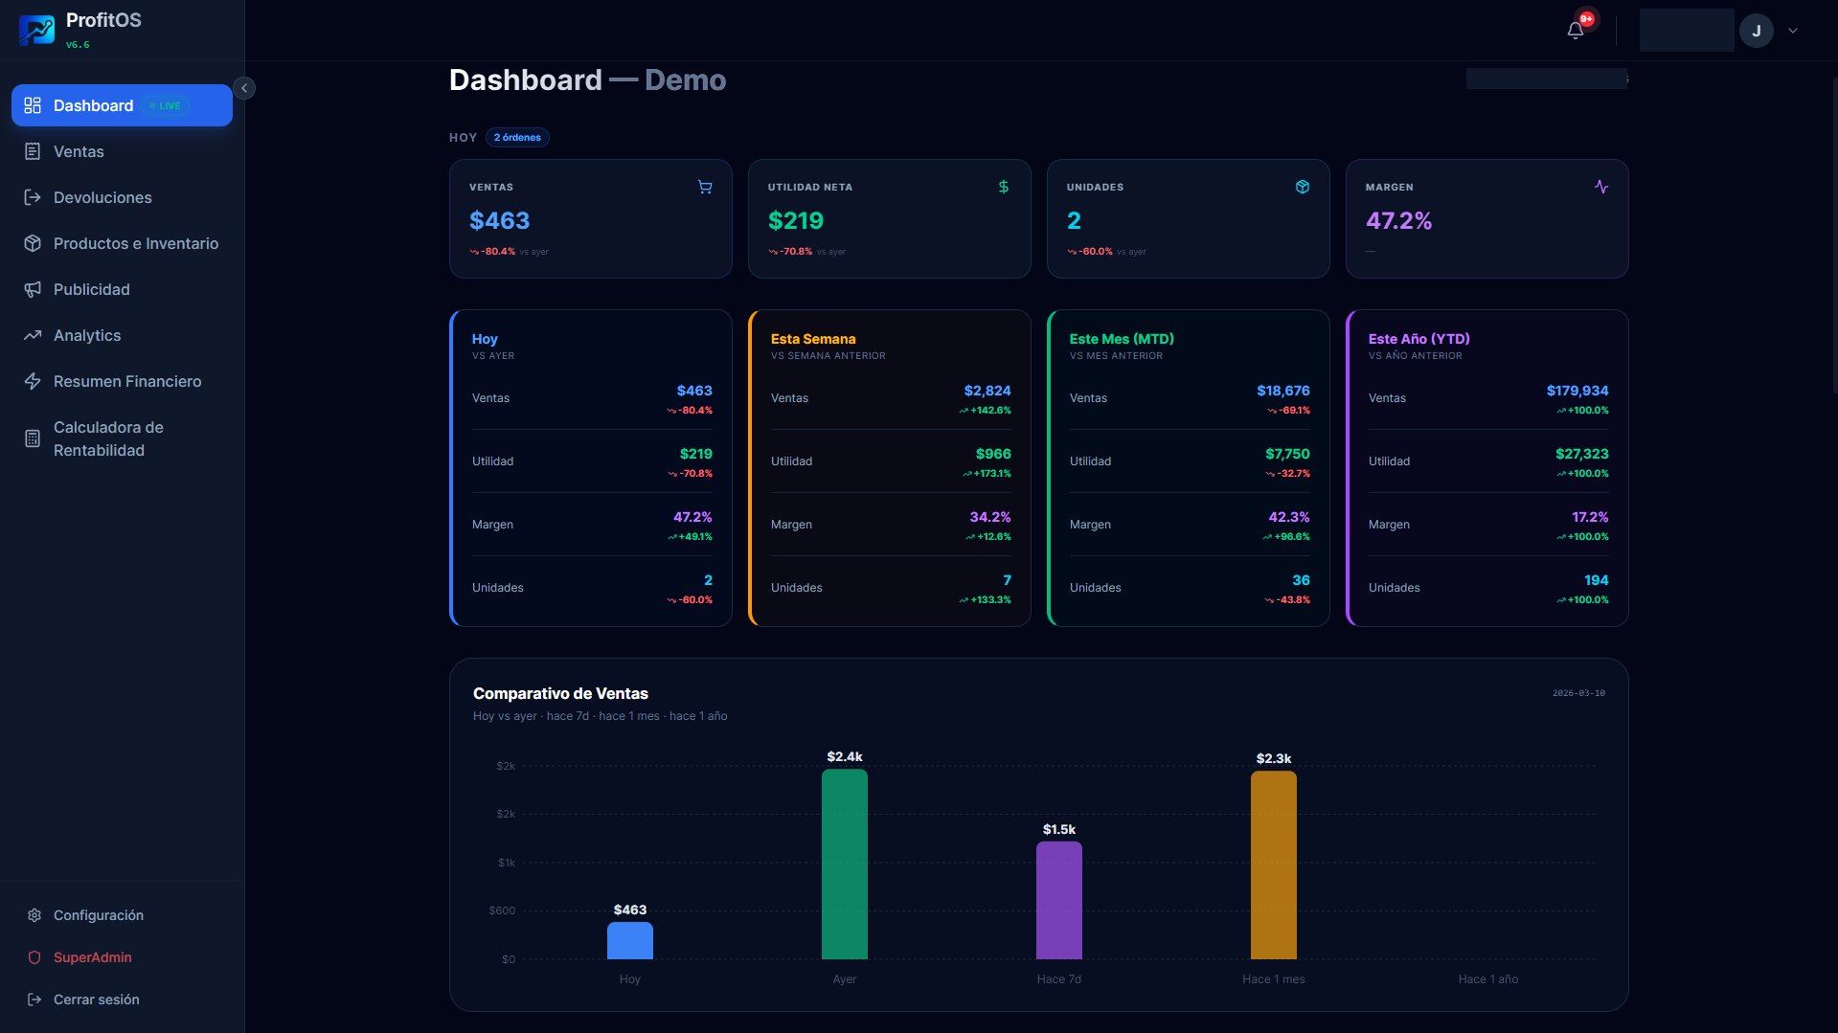Click the Hace 1 año axis label
This screenshot has width=1838, height=1033.
(1488, 979)
